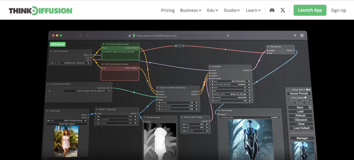Image resolution: width=354 pixels, height=160 pixels.
Task: Open the sampler_name combo in KSampler
Action: tap(231, 94)
